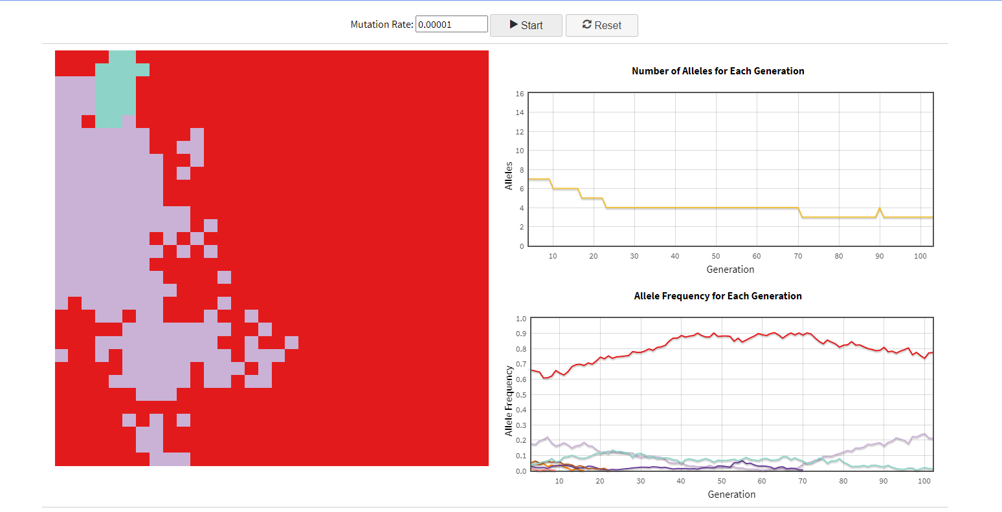
Task: Click the 'Number of Alleles for Each Generation' title
Action: coord(718,71)
